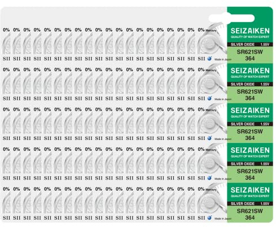Click '0% Mercury' label on the topmost strip
This screenshot has width=276, height=227.
207,30
